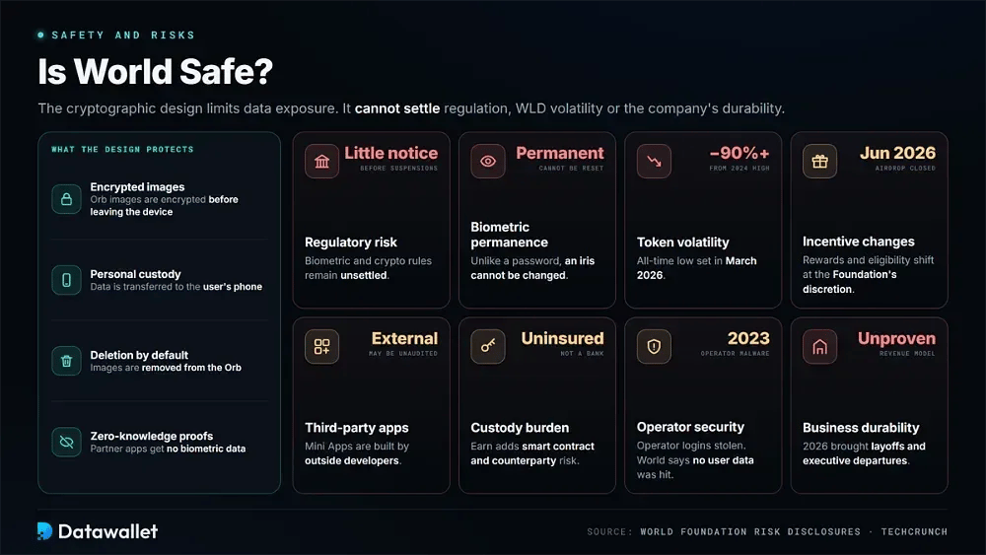This screenshot has width=986, height=555.
Task: Click the phone icon beside Personal custody
Action: (x=66, y=280)
